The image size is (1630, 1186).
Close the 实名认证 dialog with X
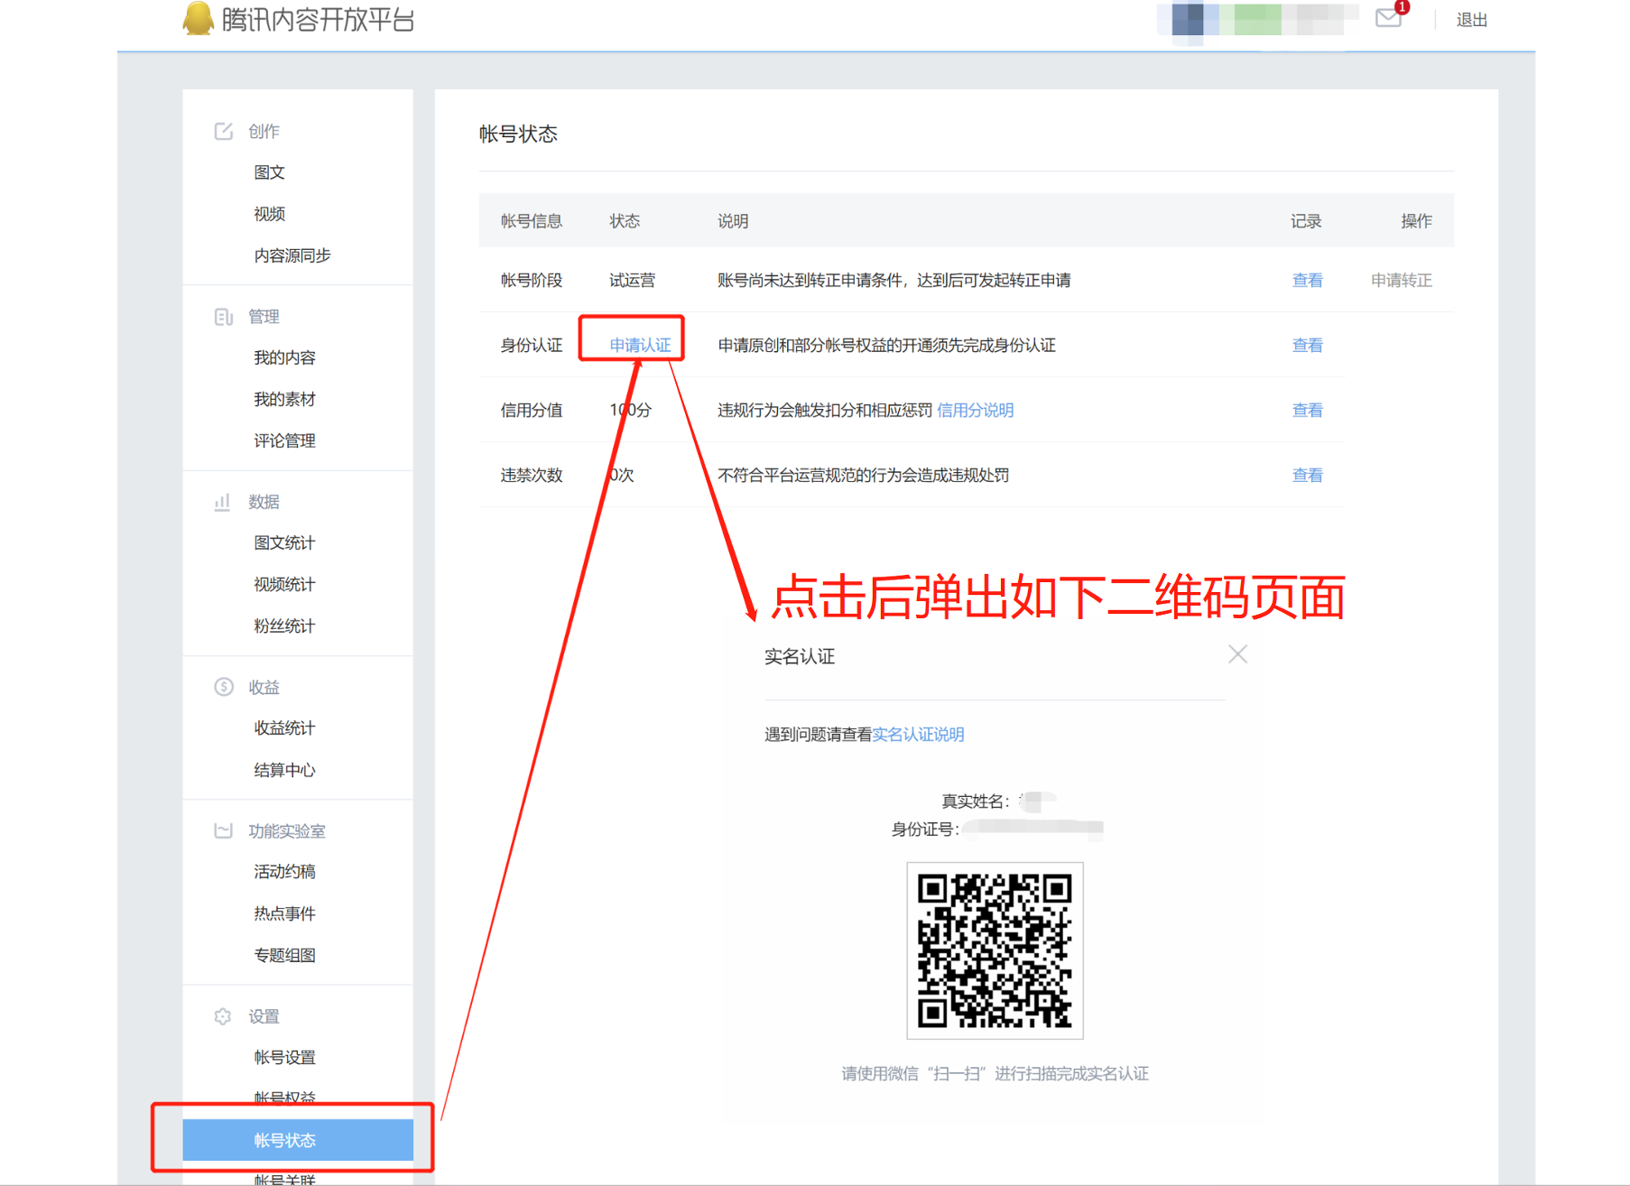1237,654
